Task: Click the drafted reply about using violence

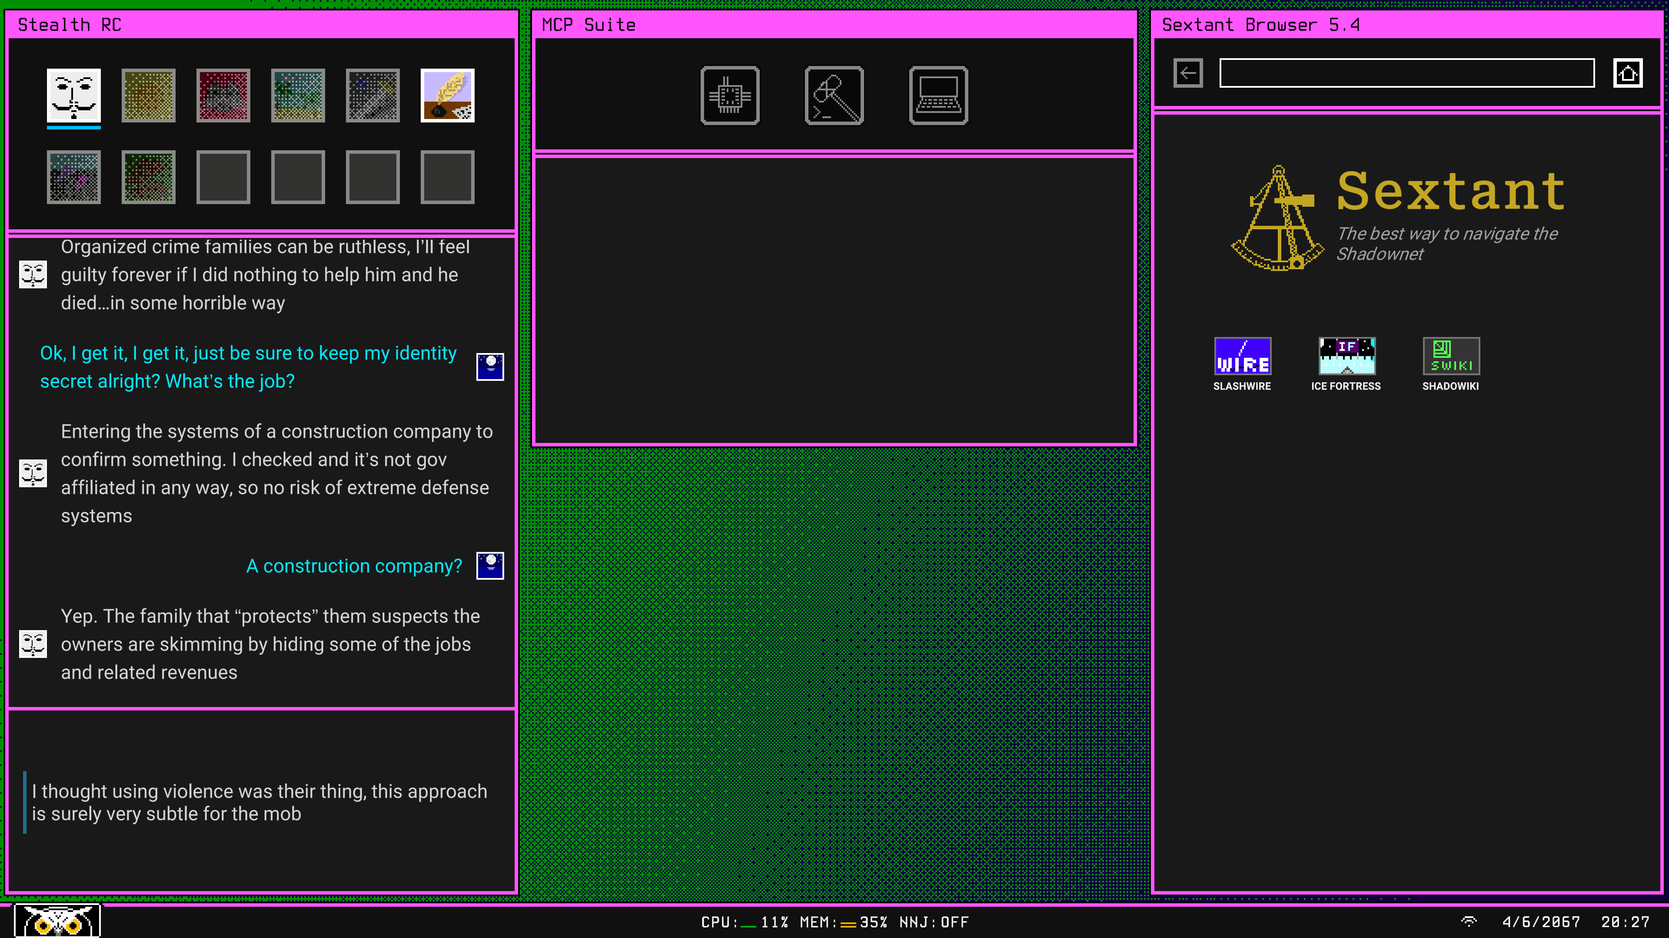Action: pyautogui.click(x=259, y=802)
